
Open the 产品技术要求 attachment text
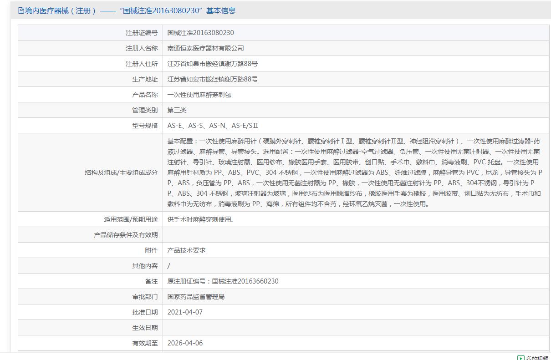pos(187,250)
